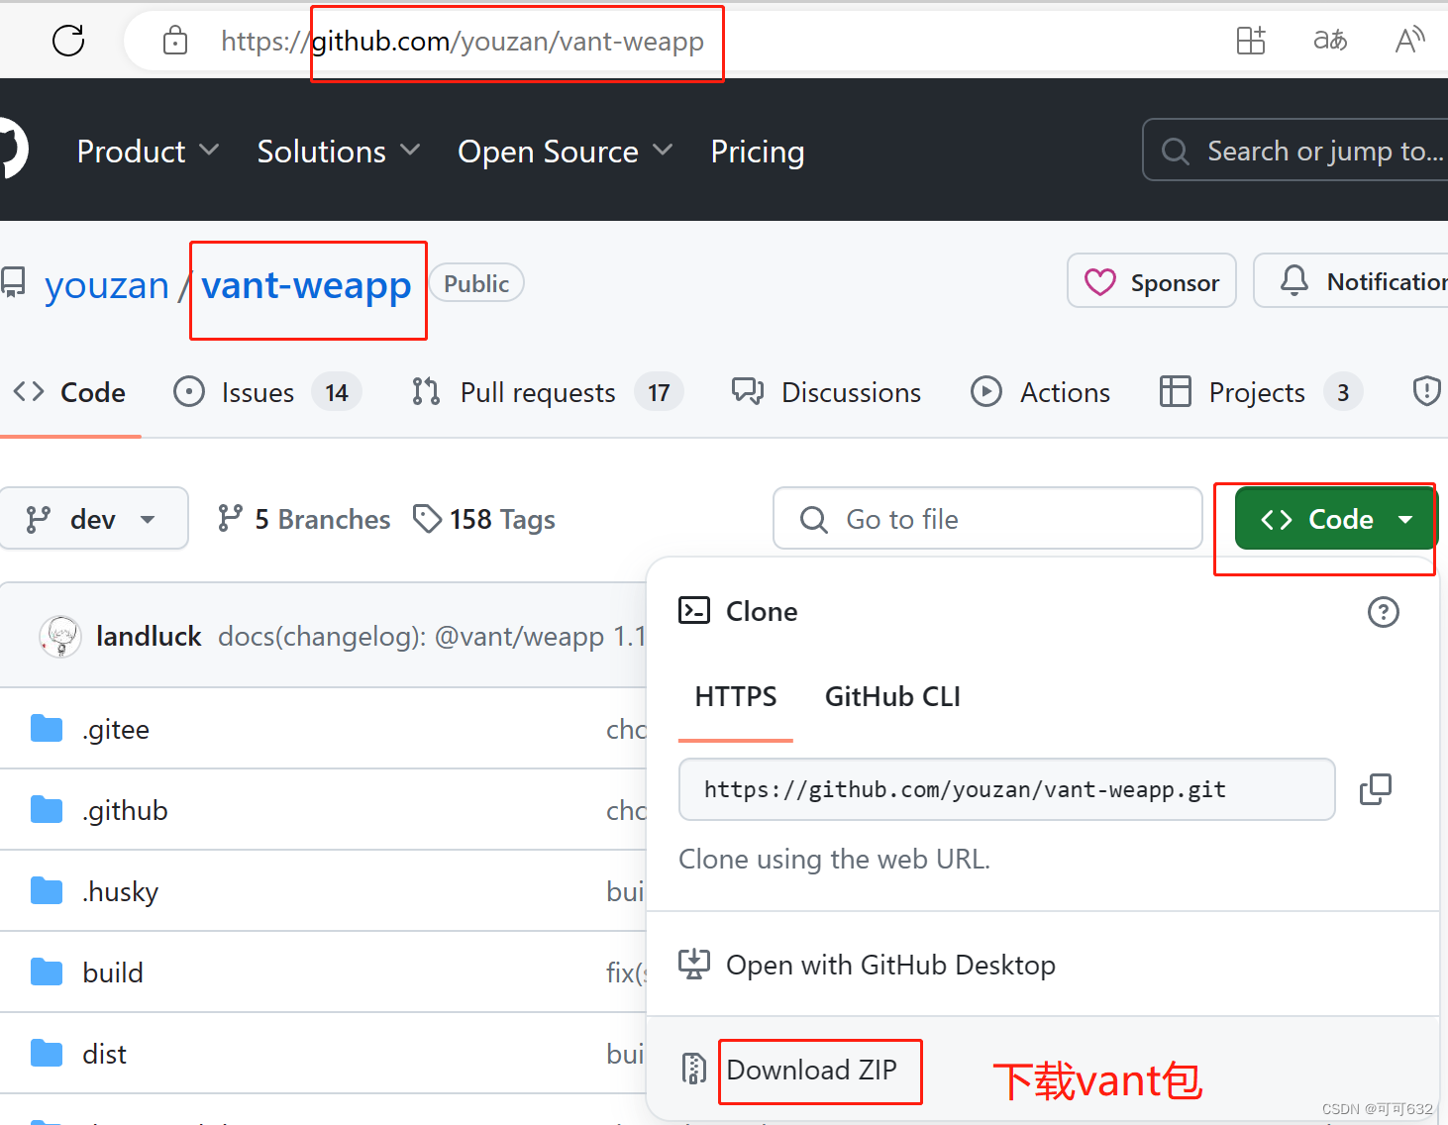
Task: Open the docs(changelog) commit message
Action: (x=432, y=636)
